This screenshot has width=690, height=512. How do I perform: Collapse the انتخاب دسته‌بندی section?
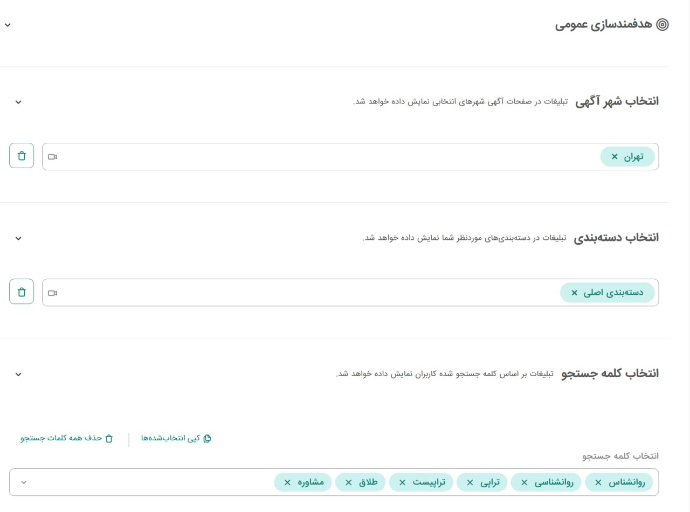click(x=18, y=238)
